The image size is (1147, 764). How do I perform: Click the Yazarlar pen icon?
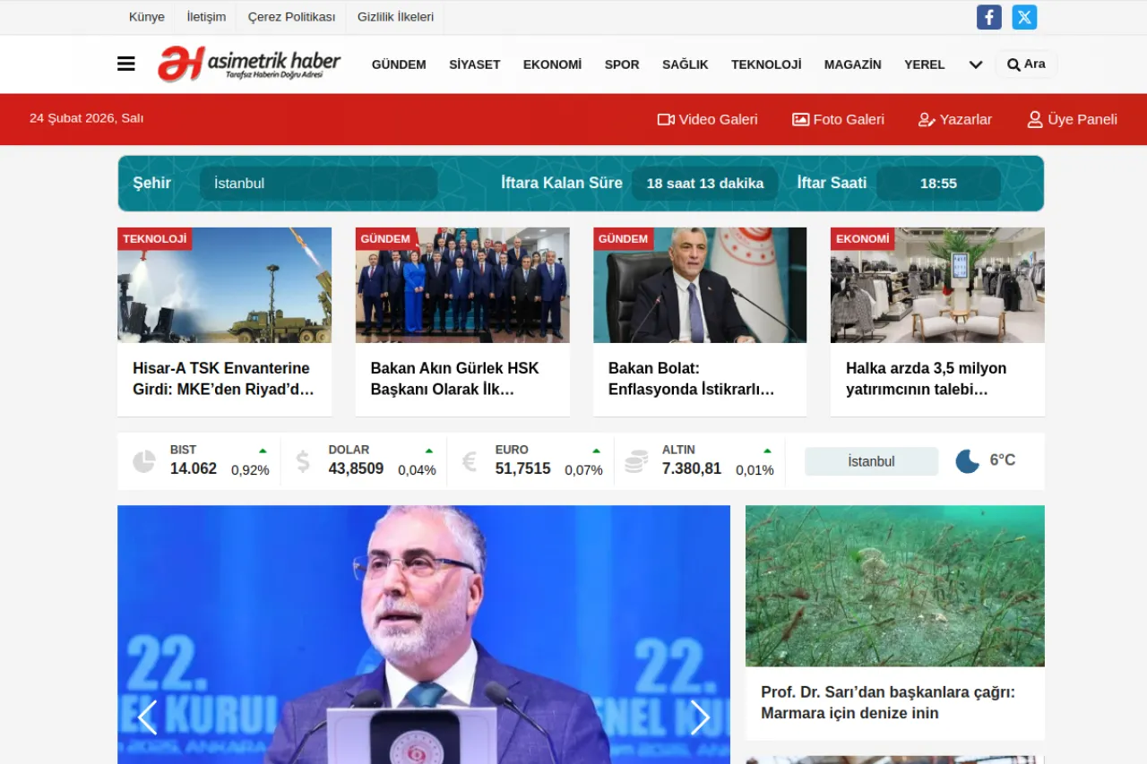coord(925,119)
